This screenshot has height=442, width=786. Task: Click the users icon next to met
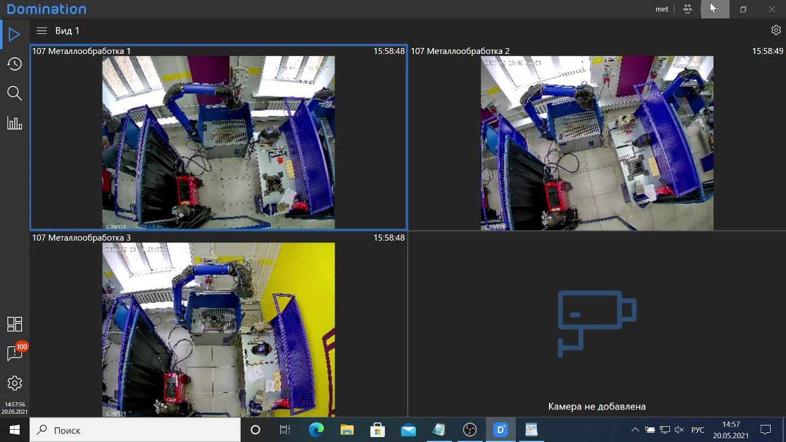687,9
